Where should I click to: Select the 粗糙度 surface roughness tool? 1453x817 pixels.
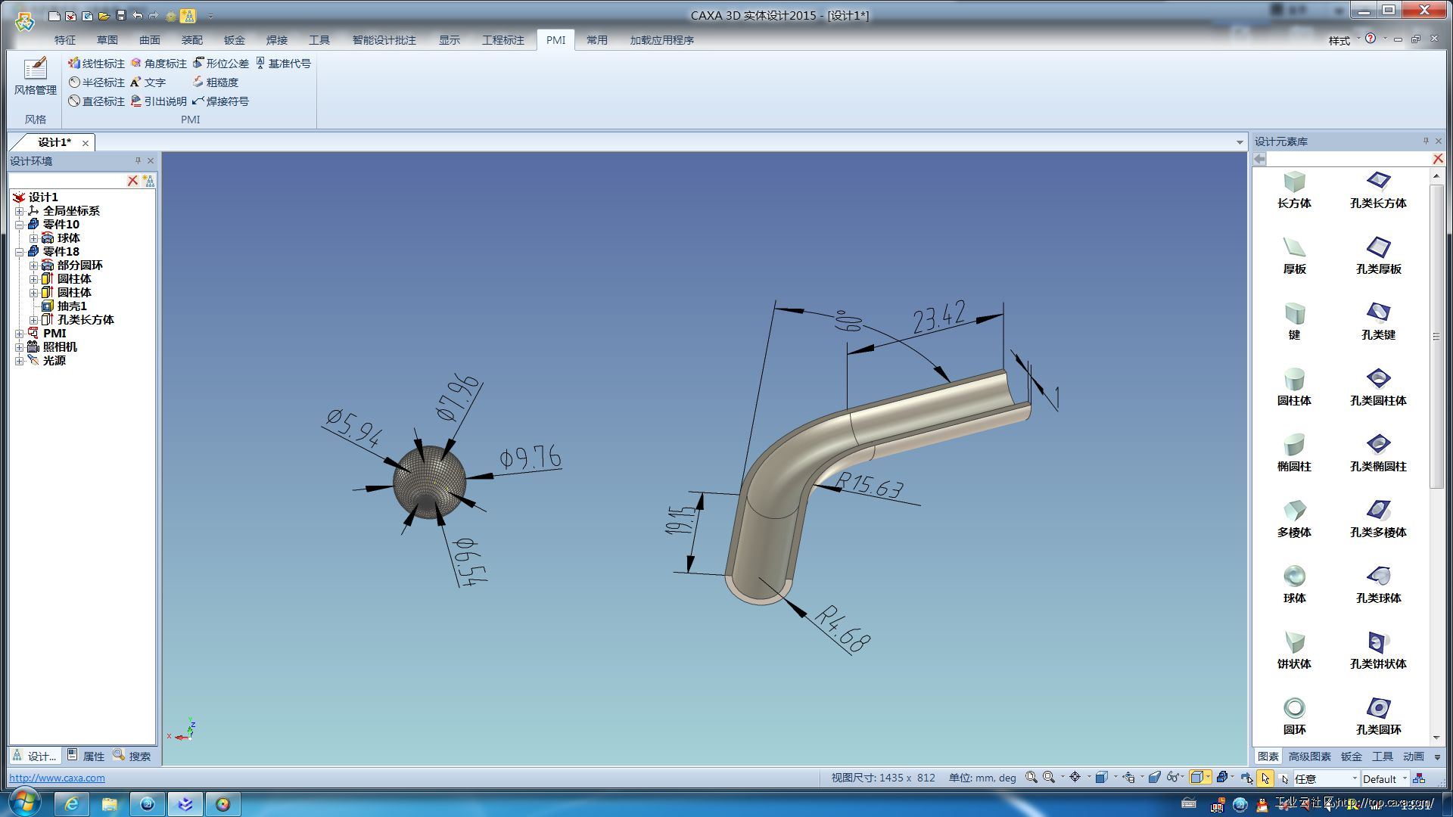pyautogui.click(x=215, y=82)
